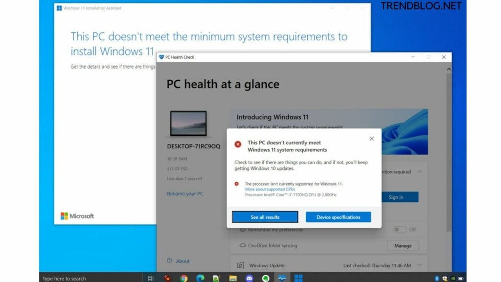Open Discord from the taskbar
This screenshot has height=282, width=501.
coord(249,278)
